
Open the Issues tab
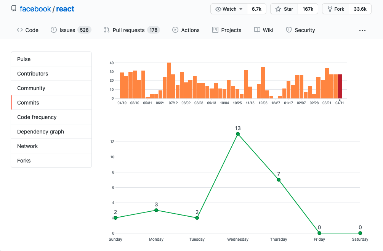coord(71,30)
